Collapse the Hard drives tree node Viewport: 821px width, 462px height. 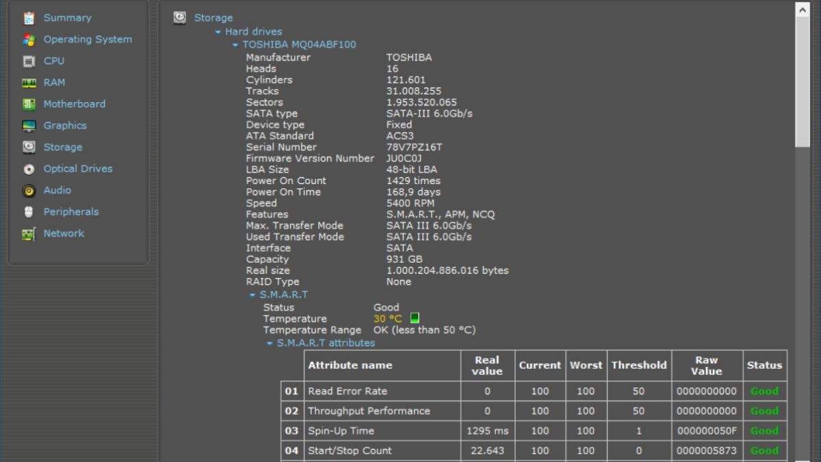pos(218,32)
